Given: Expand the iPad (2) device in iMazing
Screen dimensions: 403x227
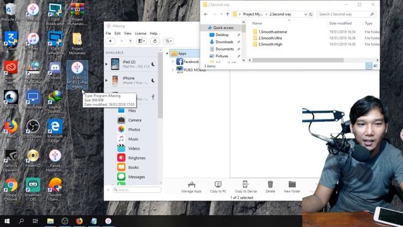Looking at the screenshot, I should point(106,64).
